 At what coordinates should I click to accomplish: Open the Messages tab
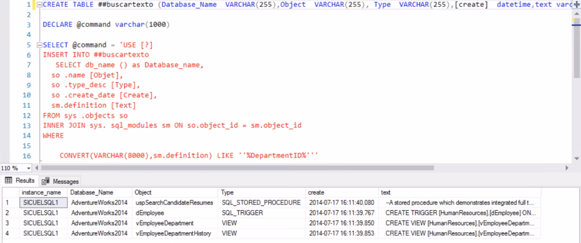(60, 182)
